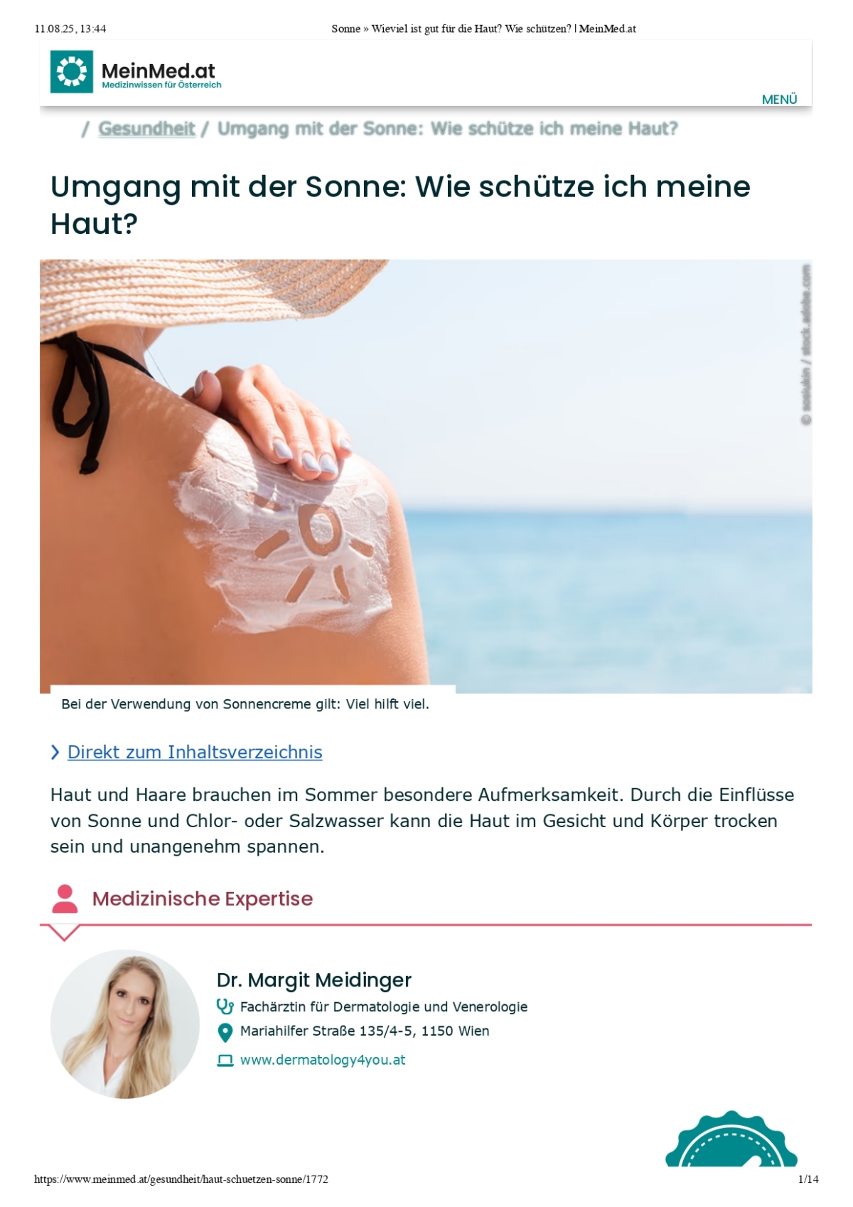The height and width of the screenshot is (1207, 853).
Task: Collapse the Medizinische Expertise section arrow
Action: (x=63, y=932)
